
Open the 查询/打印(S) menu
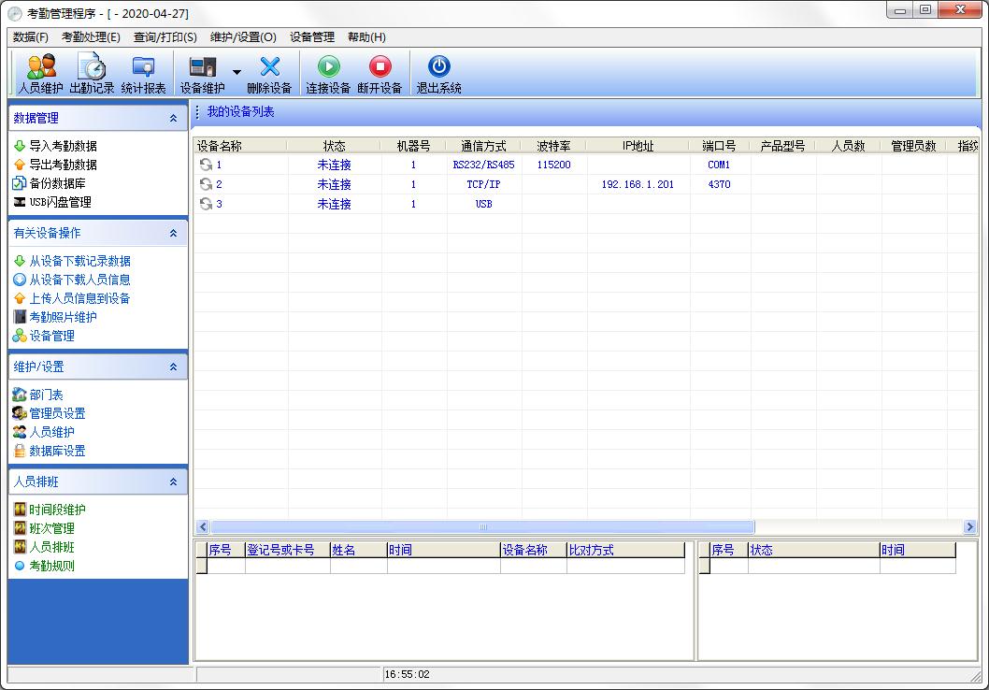click(x=165, y=37)
